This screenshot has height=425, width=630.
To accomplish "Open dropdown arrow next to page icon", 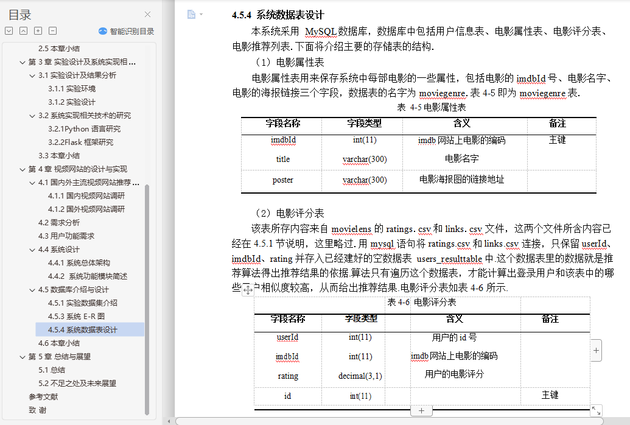I will coord(201,15).
